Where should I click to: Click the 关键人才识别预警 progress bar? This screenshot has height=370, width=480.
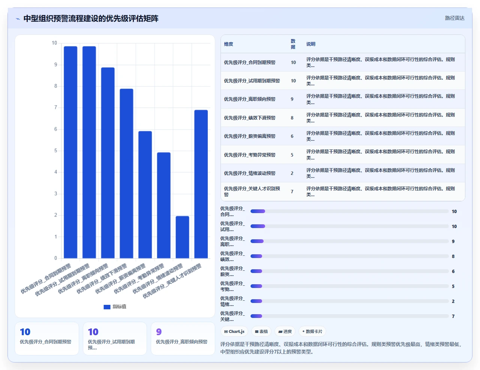click(349, 316)
